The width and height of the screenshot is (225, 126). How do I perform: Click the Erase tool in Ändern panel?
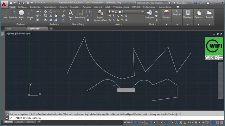[63, 12]
